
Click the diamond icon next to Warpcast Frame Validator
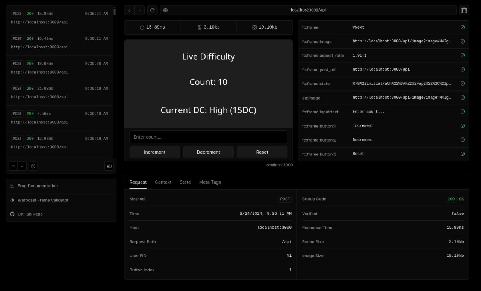(12, 200)
